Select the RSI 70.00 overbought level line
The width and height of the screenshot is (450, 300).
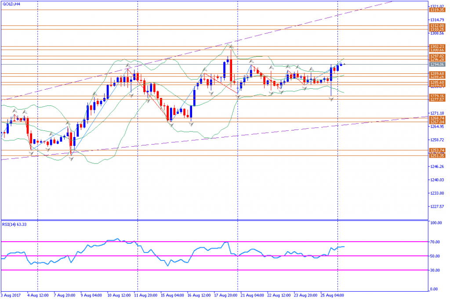point(214,242)
